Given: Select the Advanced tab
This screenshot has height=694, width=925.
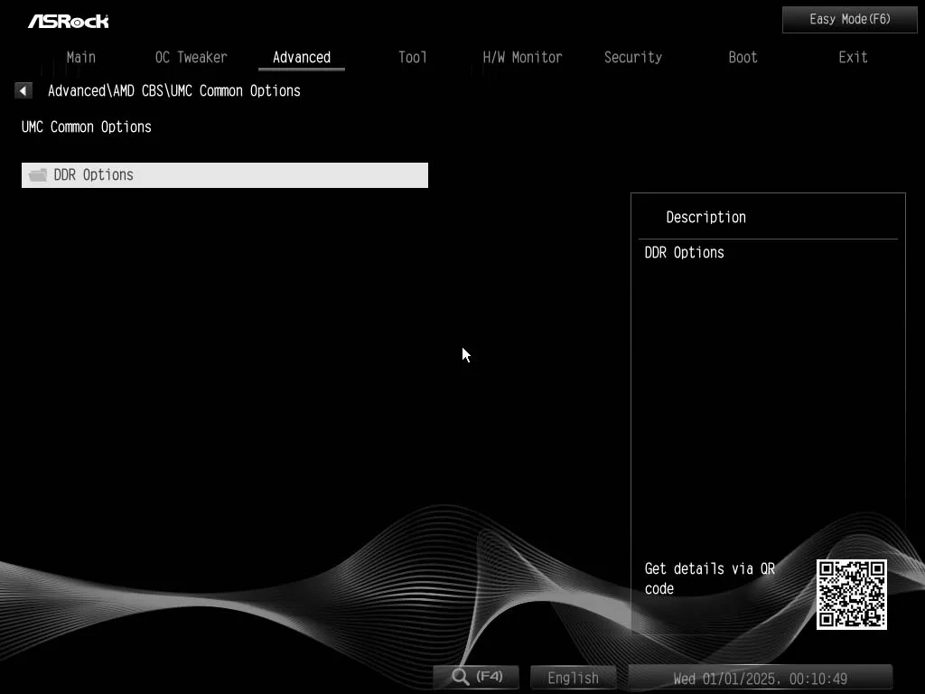Looking at the screenshot, I should point(302,57).
